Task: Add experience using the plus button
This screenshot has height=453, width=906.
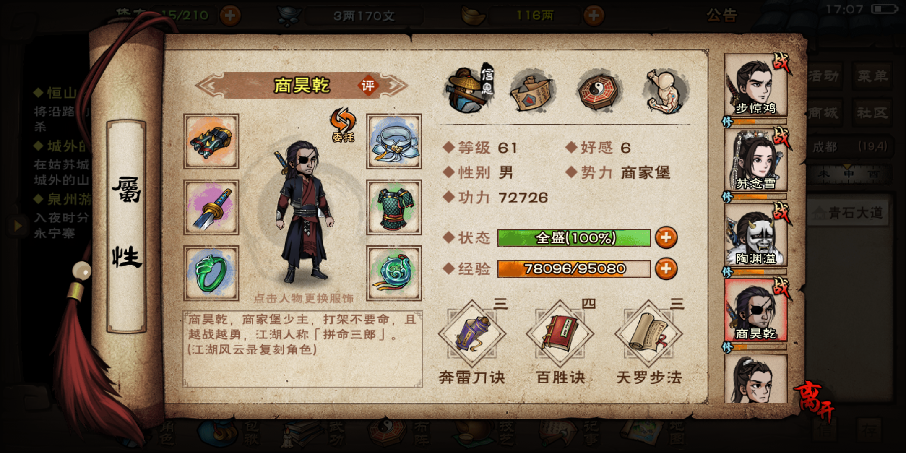Action: 666,269
